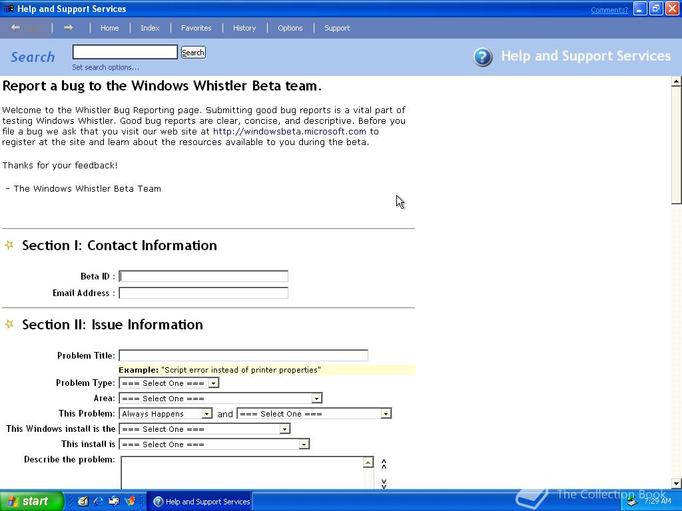Open the Index menu item
Viewport: 682px width, 511px height.
tap(150, 28)
